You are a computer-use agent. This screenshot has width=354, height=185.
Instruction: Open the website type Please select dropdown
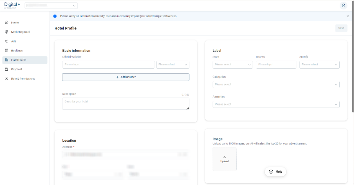pos(173,65)
